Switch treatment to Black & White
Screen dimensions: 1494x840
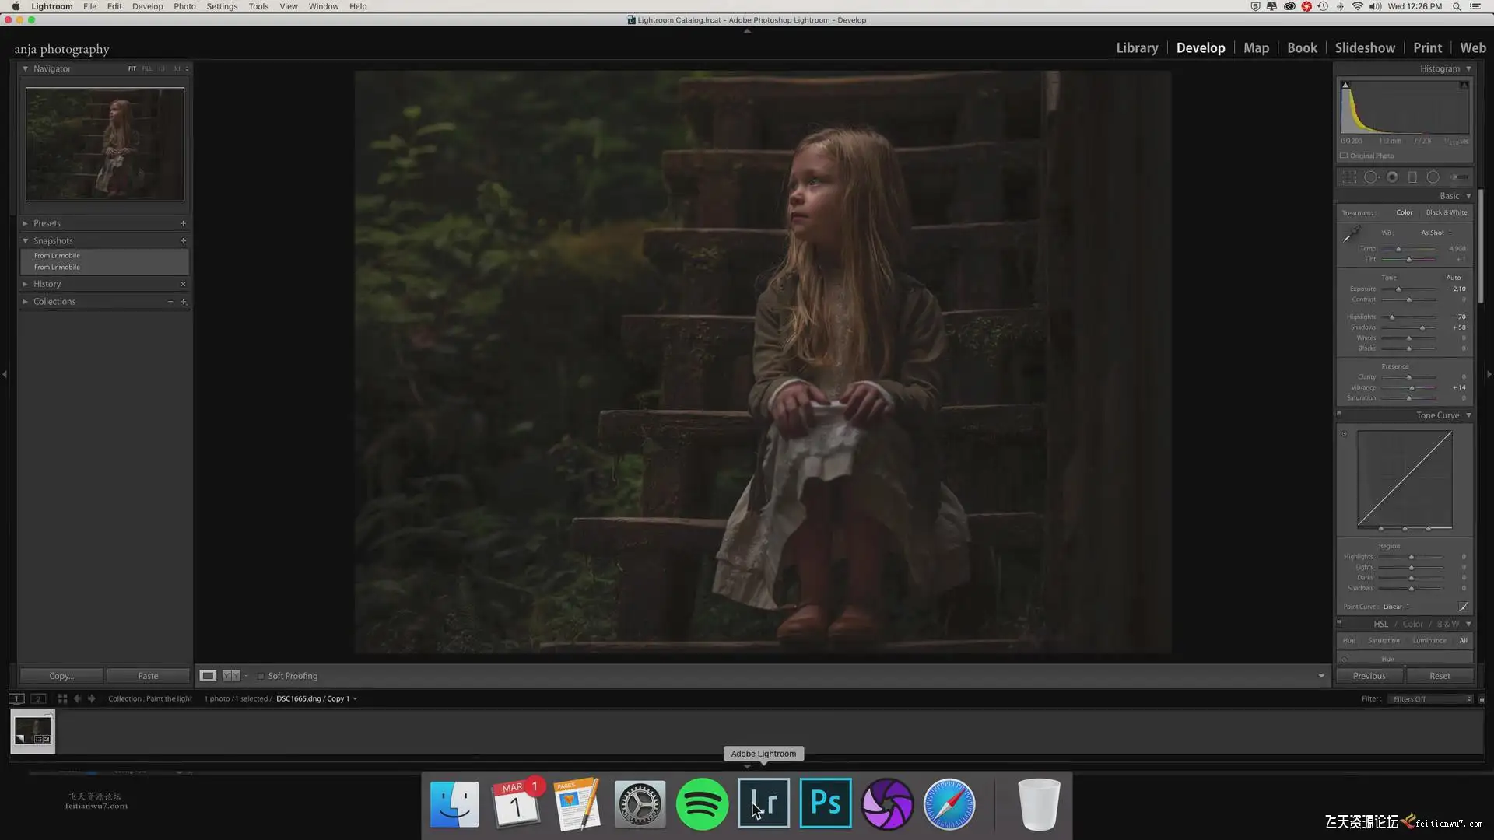point(1446,212)
